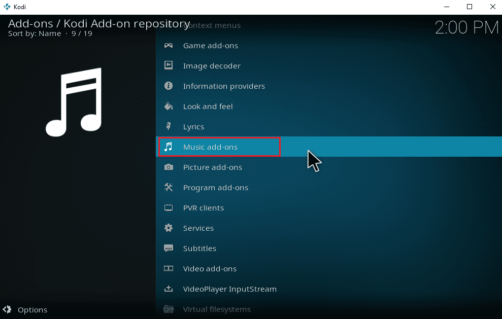
Task: Open Information providers category
Action: tap(329, 86)
